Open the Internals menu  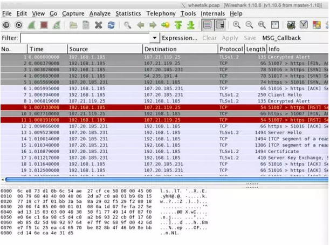(x=212, y=13)
